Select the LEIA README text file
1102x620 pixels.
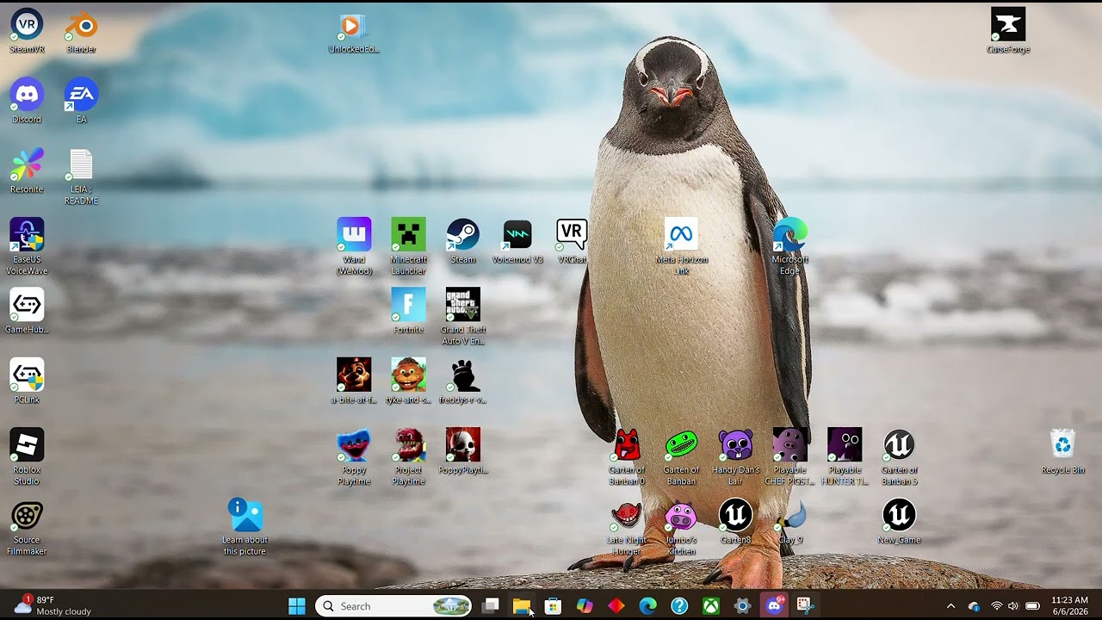[81, 177]
